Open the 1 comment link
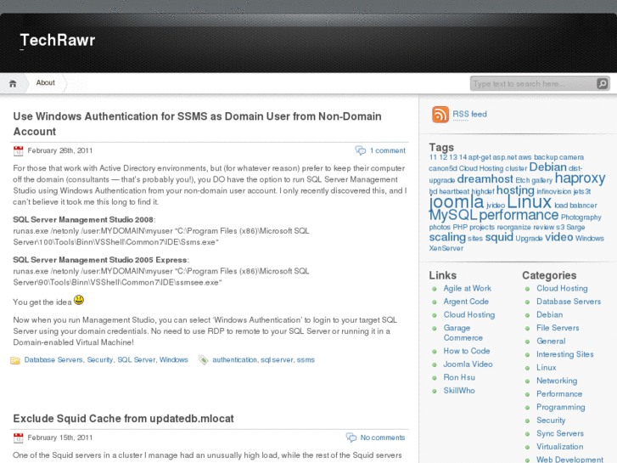617x463 pixels. point(388,150)
